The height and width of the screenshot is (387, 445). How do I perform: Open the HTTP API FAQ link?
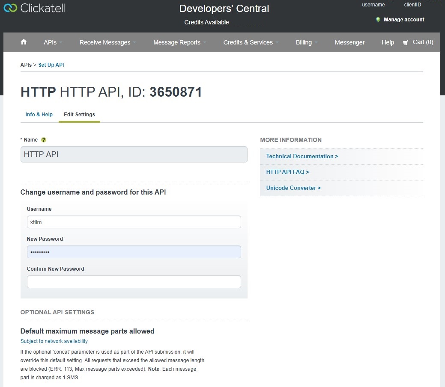tap(287, 172)
